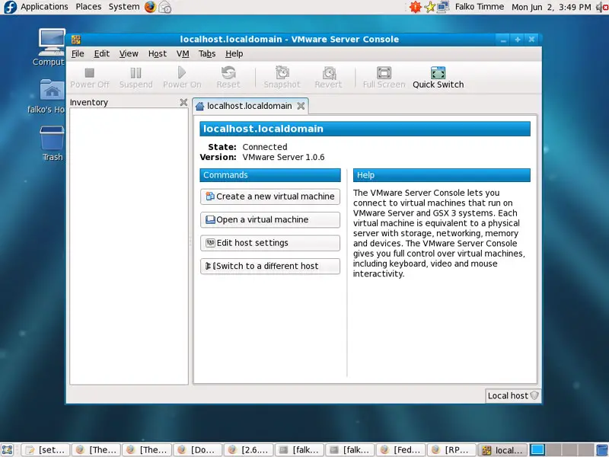Select the localhost.localdomain home tab

[x=250, y=106]
